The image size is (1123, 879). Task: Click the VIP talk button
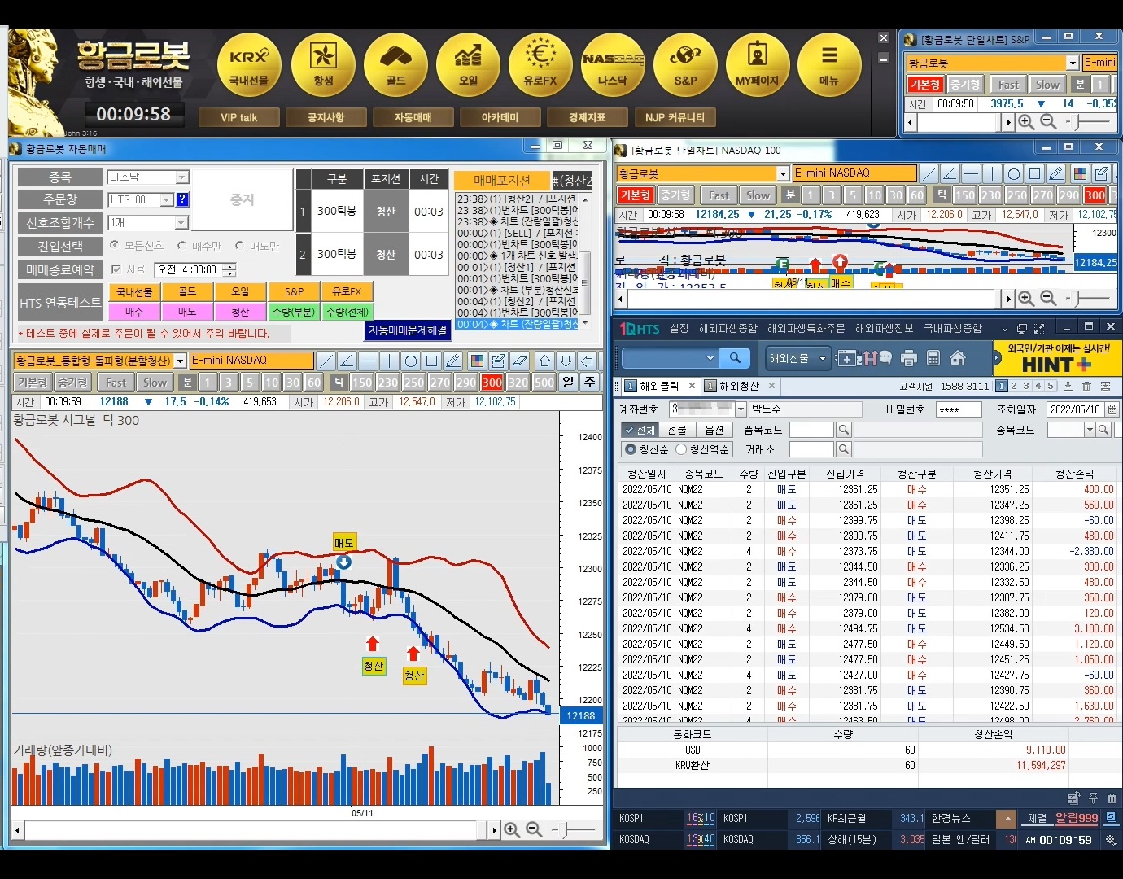tap(239, 117)
